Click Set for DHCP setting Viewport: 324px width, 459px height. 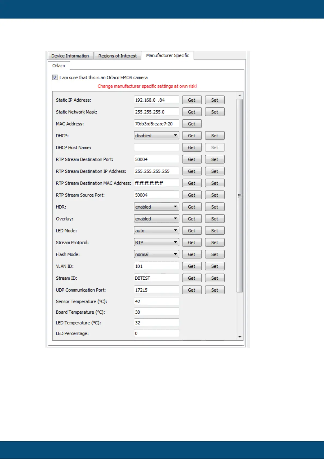215,135
